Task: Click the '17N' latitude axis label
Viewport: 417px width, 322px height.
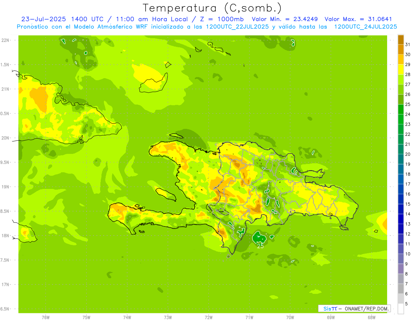Action: click(x=5, y=284)
